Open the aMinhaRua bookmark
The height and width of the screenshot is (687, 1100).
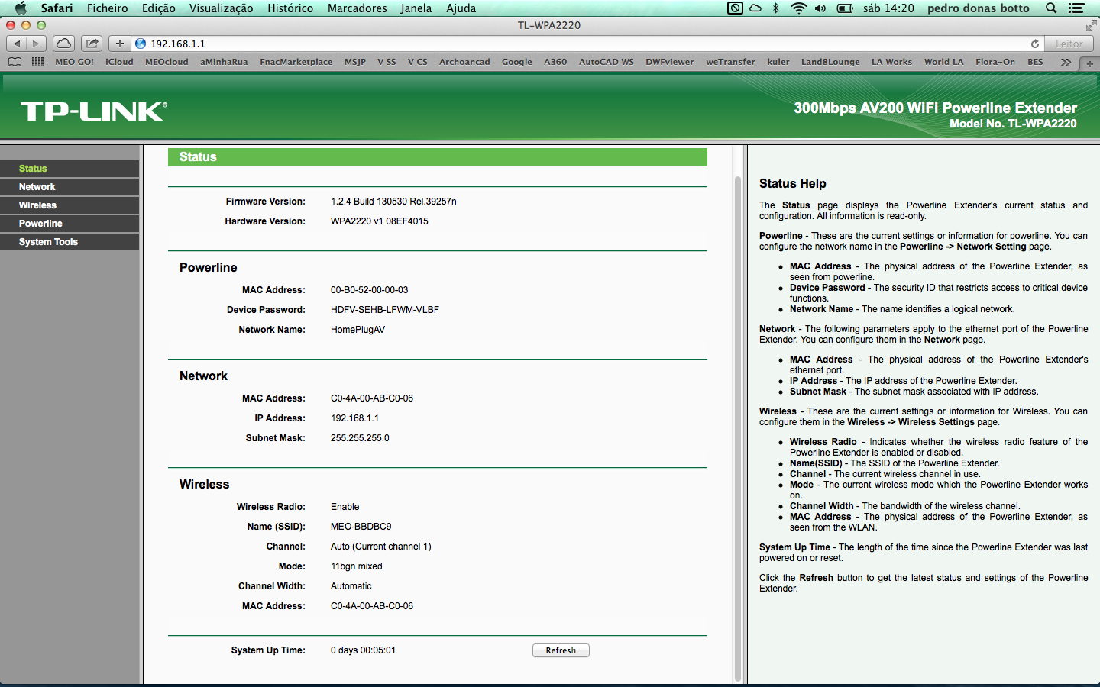[224, 62]
